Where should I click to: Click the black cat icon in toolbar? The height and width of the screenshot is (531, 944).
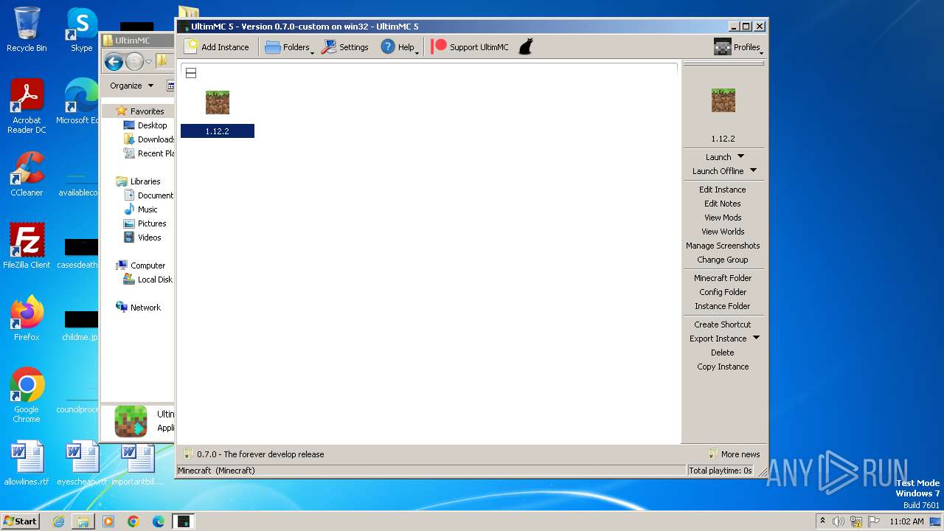(x=525, y=47)
